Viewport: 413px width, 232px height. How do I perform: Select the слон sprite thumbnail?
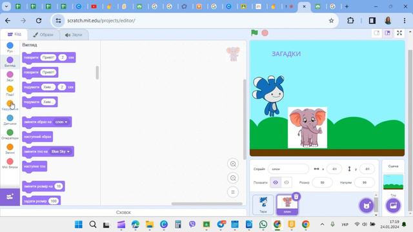coord(287,205)
